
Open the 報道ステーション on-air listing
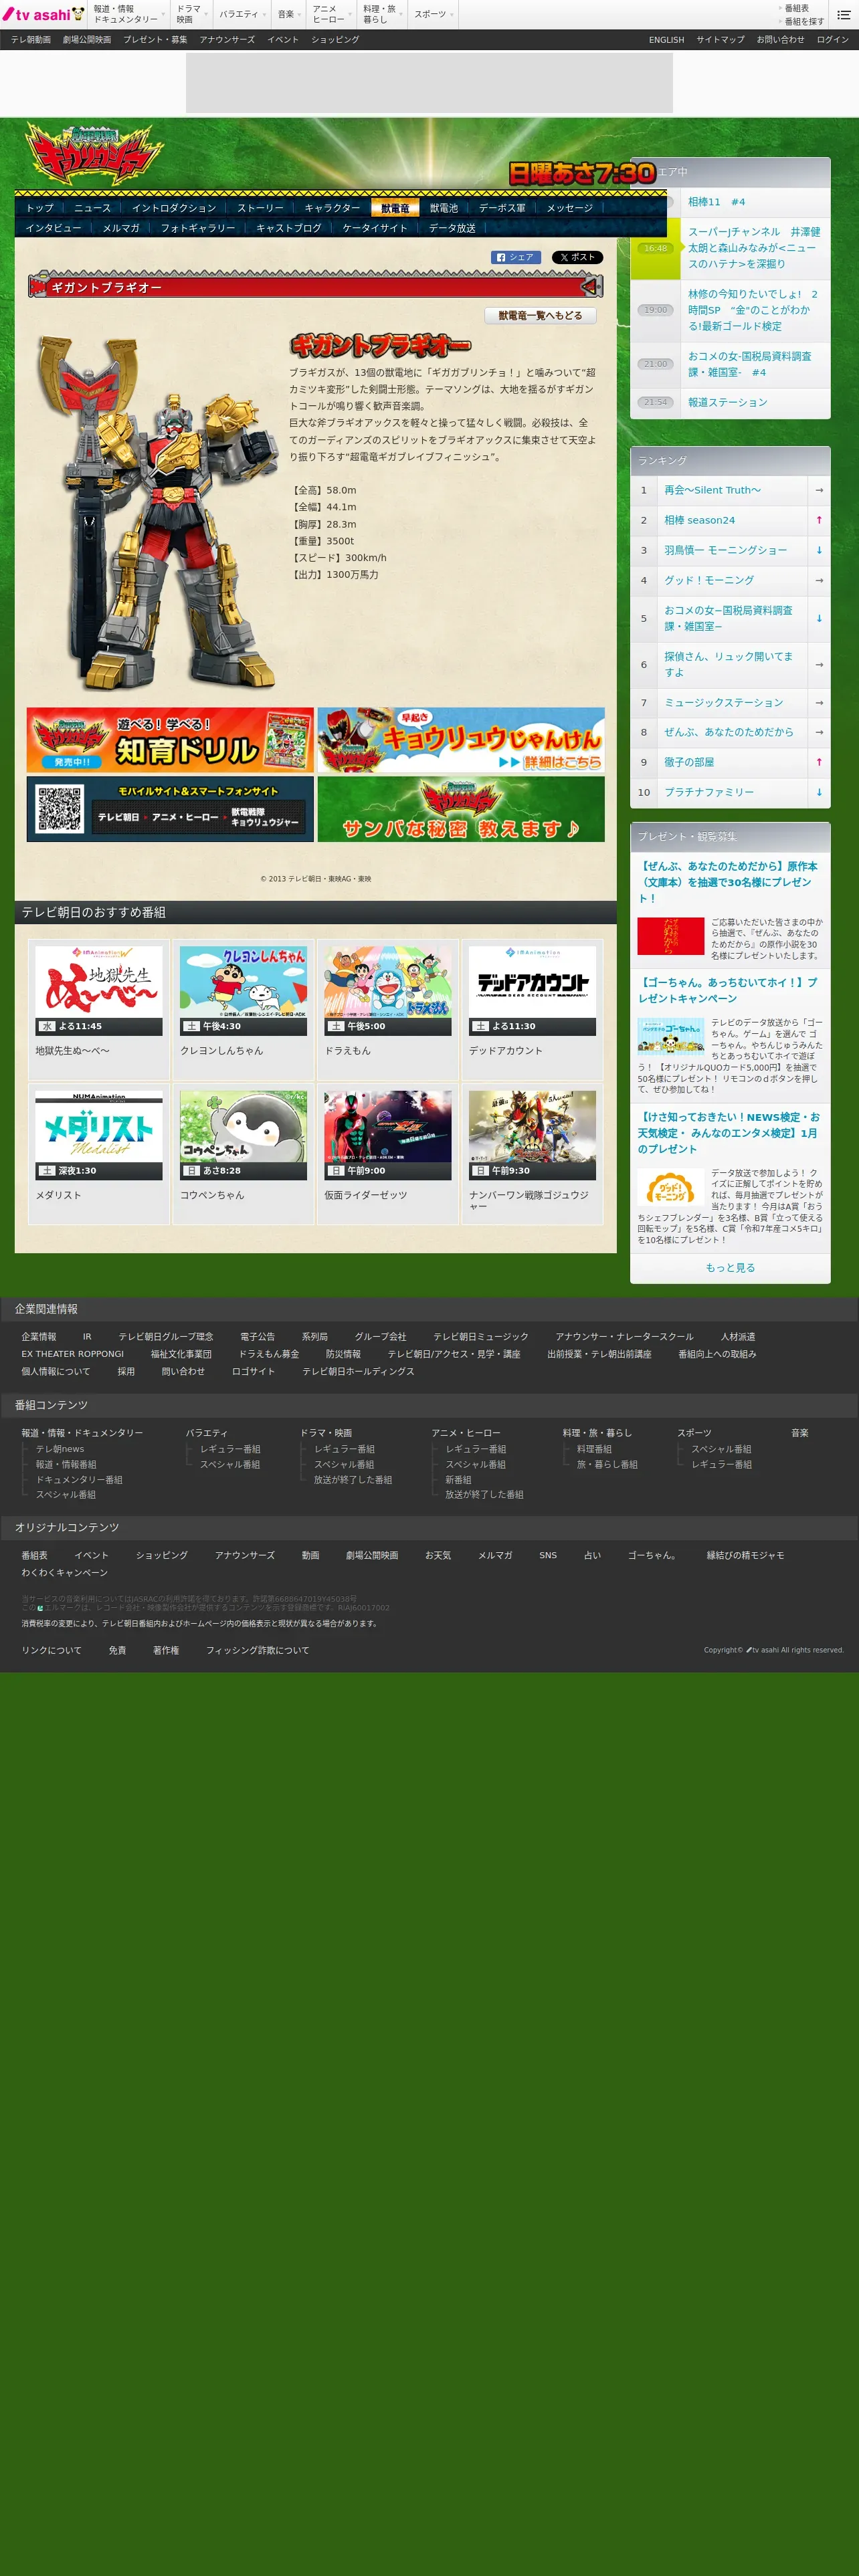point(727,402)
